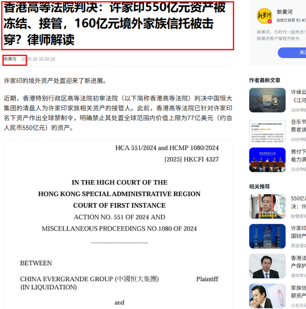This screenshot has height=309, width=306.
Task: Click the BETWEEN label in the judgment
Action: 36,263
